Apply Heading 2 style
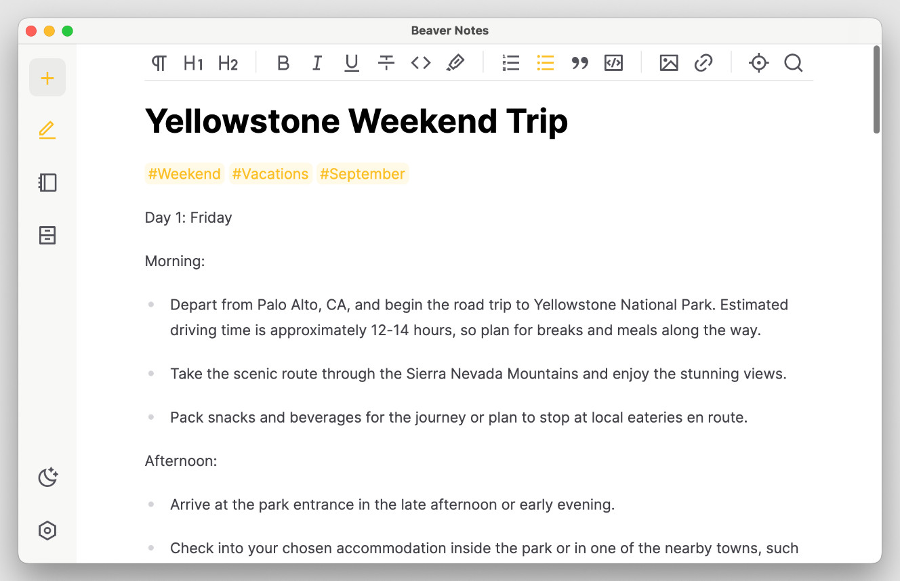The width and height of the screenshot is (900, 581). [x=228, y=64]
